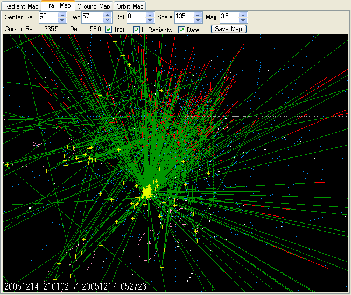The width and height of the screenshot is (351, 295).
Task: Decrease Center Ra with down arrow
Action: pos(62,20)
